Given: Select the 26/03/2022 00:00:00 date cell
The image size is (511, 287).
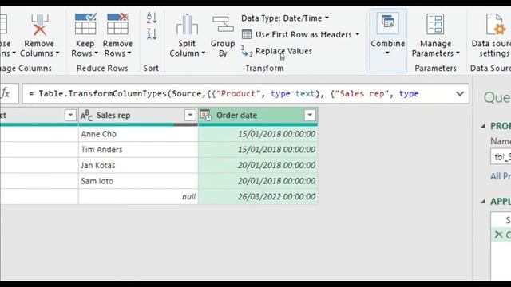Looking at the screenshot, I should pyautogui.click(x=258, y=197).
